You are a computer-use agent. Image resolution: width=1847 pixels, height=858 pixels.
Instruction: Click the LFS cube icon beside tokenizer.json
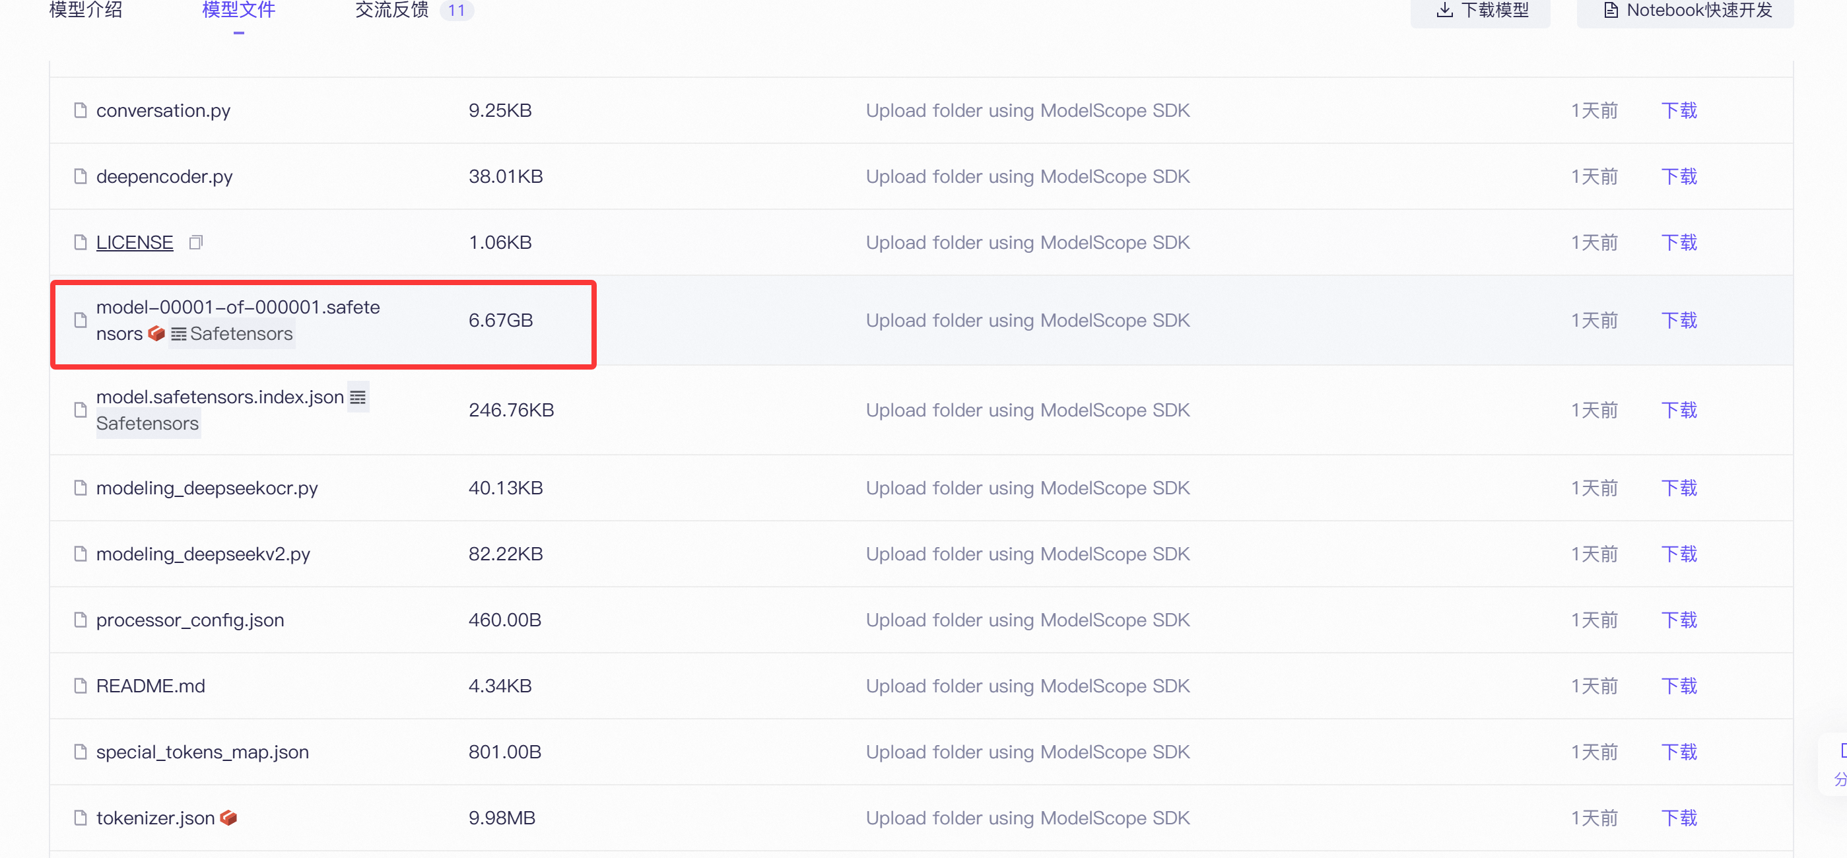click(228, 818)
